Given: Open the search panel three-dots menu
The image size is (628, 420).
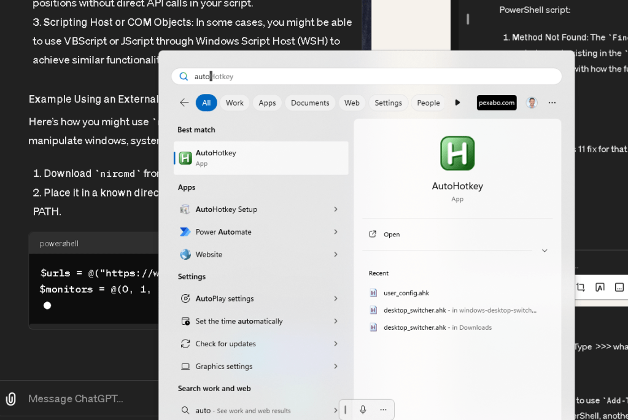Looking at the screenshot, I should pyautogui.click(x=552, y=103).
